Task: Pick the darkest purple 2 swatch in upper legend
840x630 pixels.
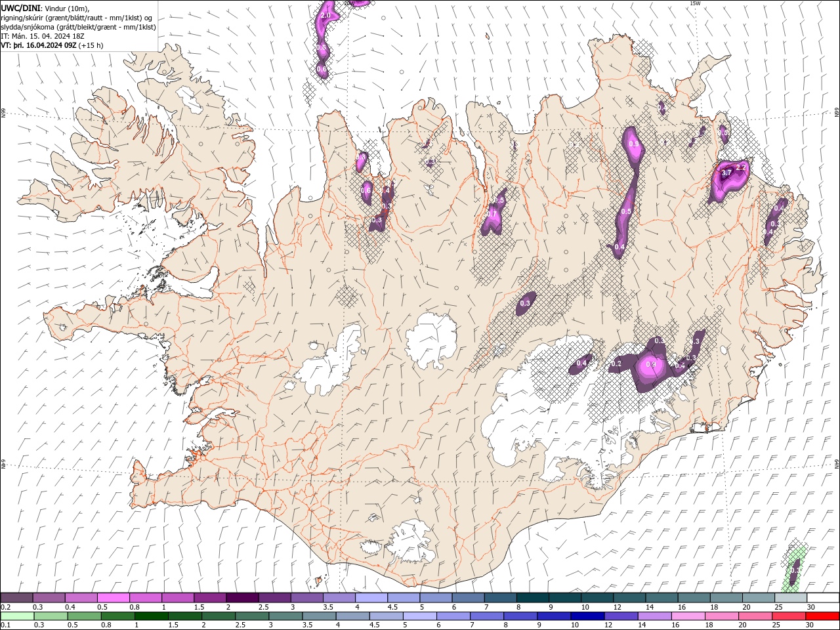Action: [242, 598]
